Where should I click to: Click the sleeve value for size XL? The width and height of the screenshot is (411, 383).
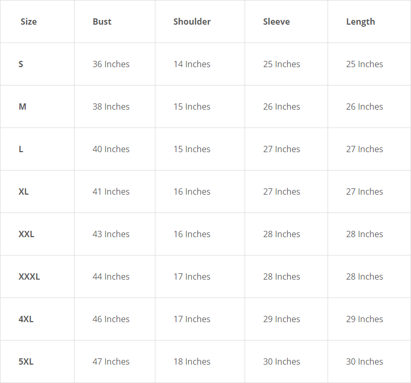tap(281, 191)
